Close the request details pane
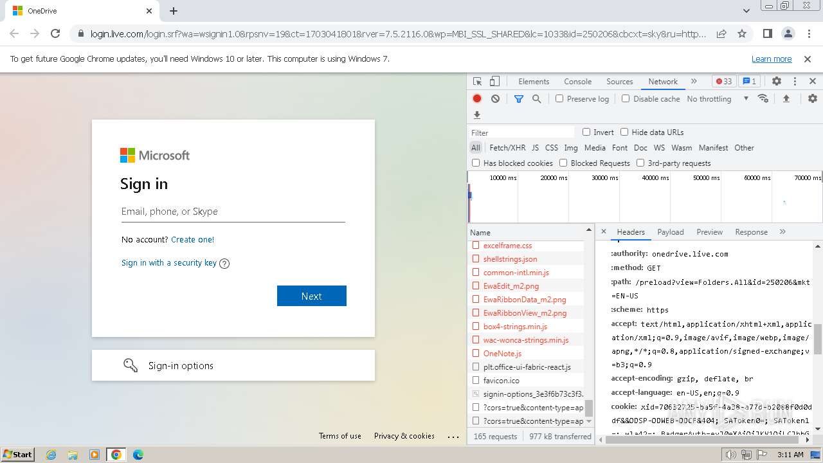This screenshot has height=463, width=823. [603, 232]
